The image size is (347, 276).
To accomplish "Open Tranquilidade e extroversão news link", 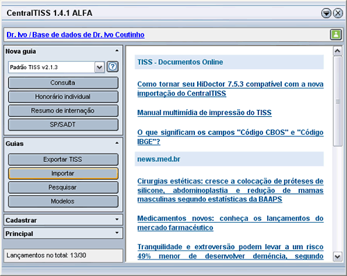I will [x=230, y=252].
